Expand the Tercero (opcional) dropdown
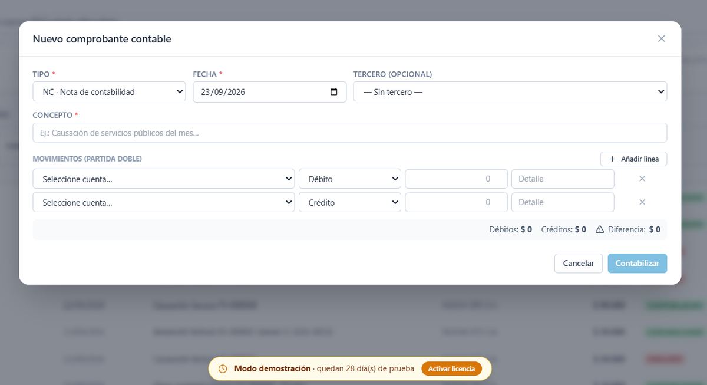This screenshot has width=707, height=385. point(510,92)
